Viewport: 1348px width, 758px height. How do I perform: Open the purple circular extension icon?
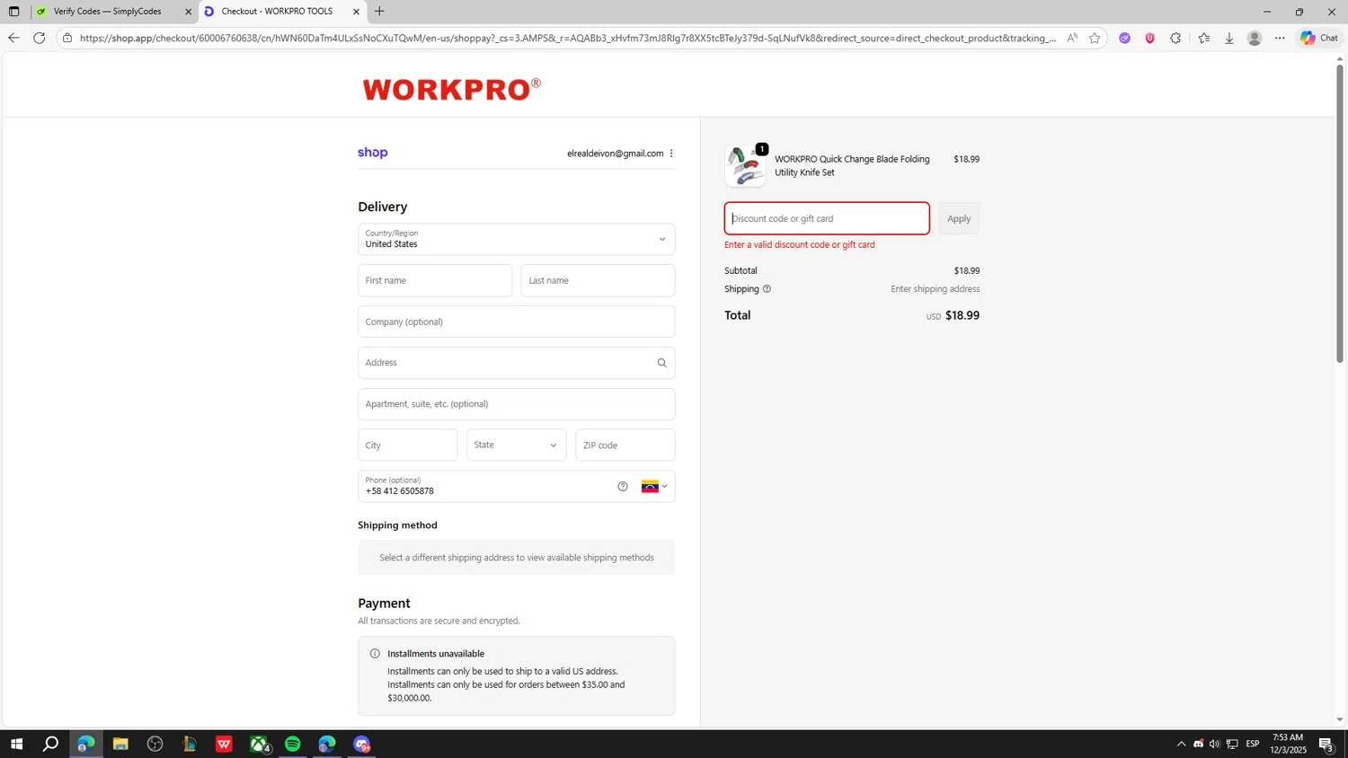click(x=1124, y=38)
